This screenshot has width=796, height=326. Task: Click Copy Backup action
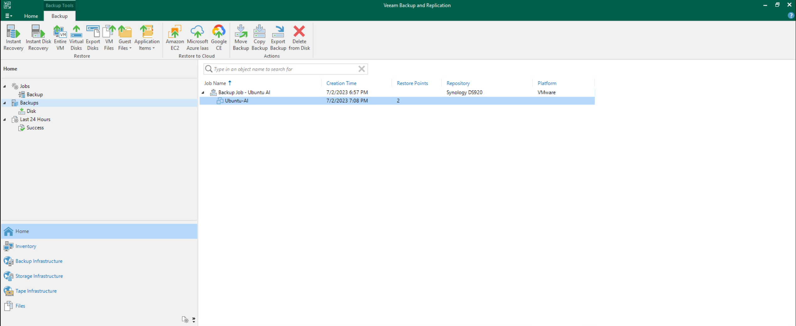click(x=259, y=37)
